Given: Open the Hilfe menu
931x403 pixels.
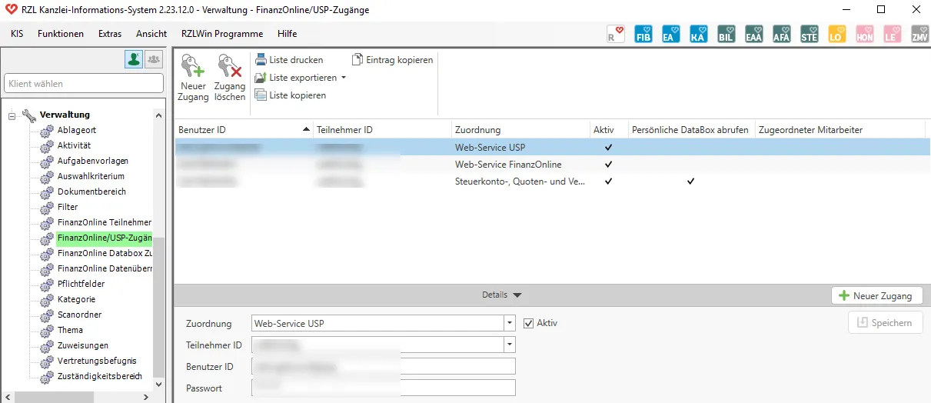Looking at the screenshot, I should click(x=288, y=34).
